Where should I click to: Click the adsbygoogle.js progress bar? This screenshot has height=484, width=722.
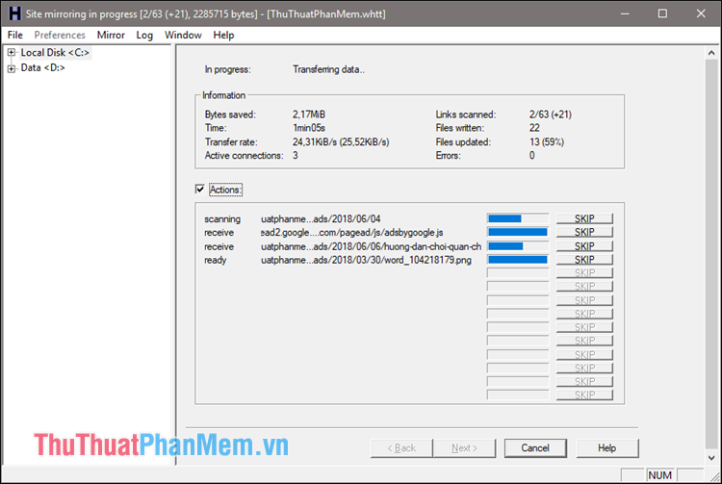pos(518,232)
